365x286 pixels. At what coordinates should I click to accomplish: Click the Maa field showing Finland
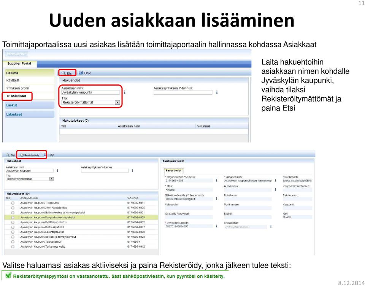pyautogui.click(x=189, y=189)
